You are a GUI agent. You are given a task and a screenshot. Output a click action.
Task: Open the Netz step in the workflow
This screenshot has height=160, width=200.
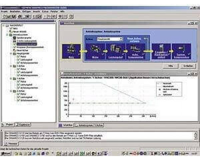click(71, 52)
